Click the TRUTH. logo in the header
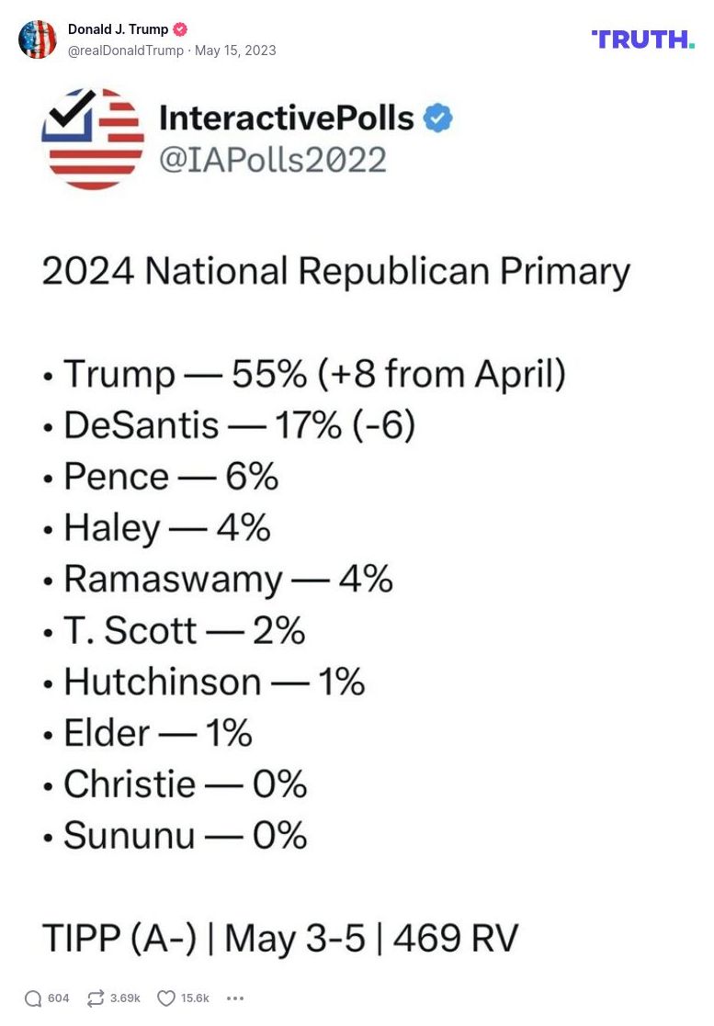The image size is (714, 1026). (x=642, y=39)
